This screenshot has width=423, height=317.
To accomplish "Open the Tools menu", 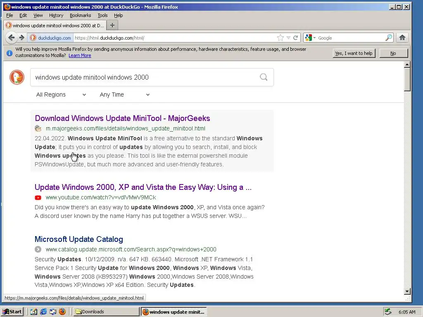I will tap(102, 15).
